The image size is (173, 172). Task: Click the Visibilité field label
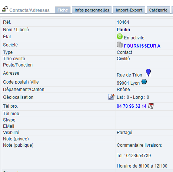(11, 133)
